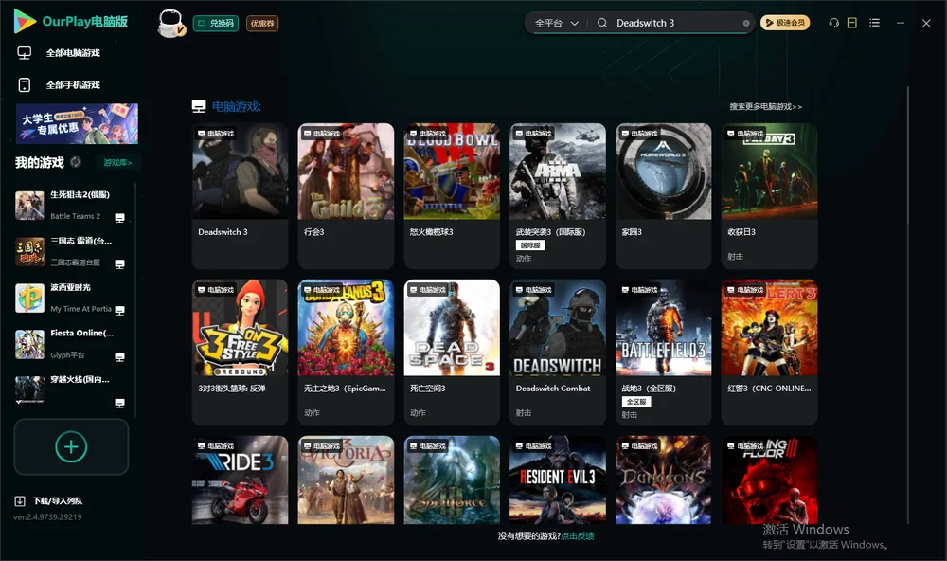The height and width of the screenshot is (561, 947).
Task: Click PC icon beside Glyph平台
Action: (119, 356)
